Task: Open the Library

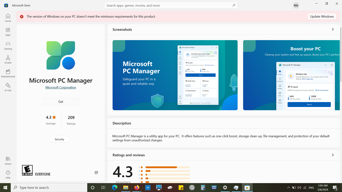Action: click(x=8, y=161)
